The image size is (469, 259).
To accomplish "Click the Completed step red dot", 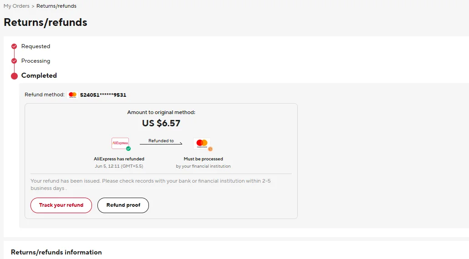I will (14, 76).
